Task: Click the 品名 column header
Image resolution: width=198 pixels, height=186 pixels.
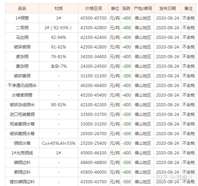Action: coord(22,9)
